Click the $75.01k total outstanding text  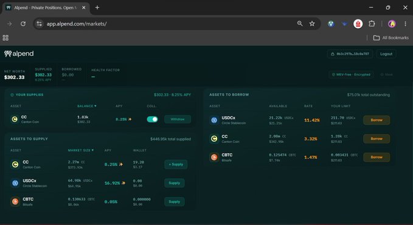(x=369, y=95)
